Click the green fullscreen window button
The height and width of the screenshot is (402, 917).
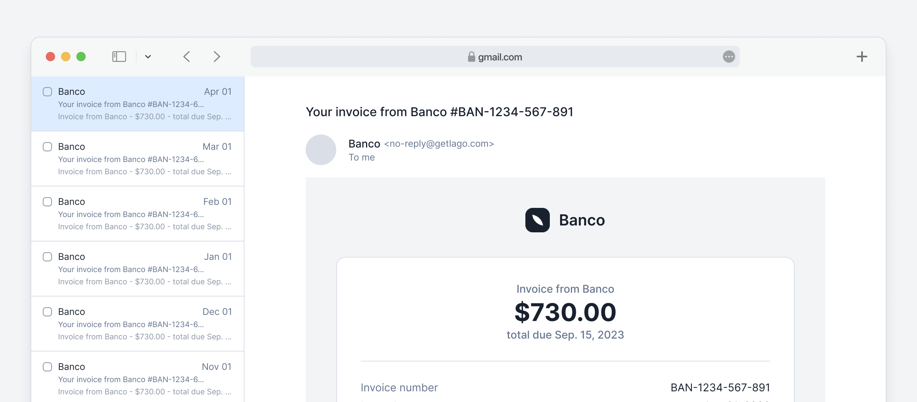(x=81, y=57)
